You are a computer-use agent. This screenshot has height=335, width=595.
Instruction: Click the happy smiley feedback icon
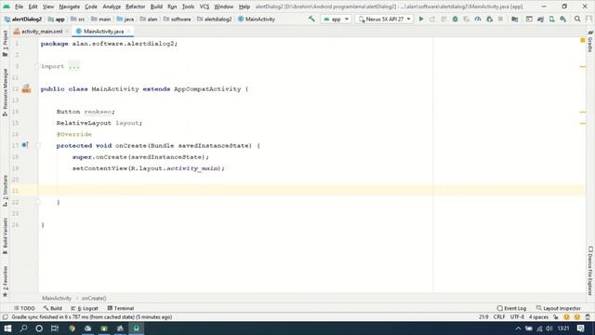(x=566, y=317)
